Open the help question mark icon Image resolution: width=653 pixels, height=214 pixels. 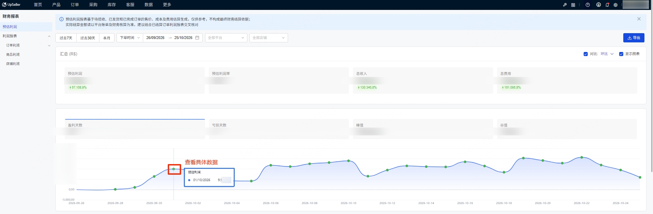[x=588, y=5]
